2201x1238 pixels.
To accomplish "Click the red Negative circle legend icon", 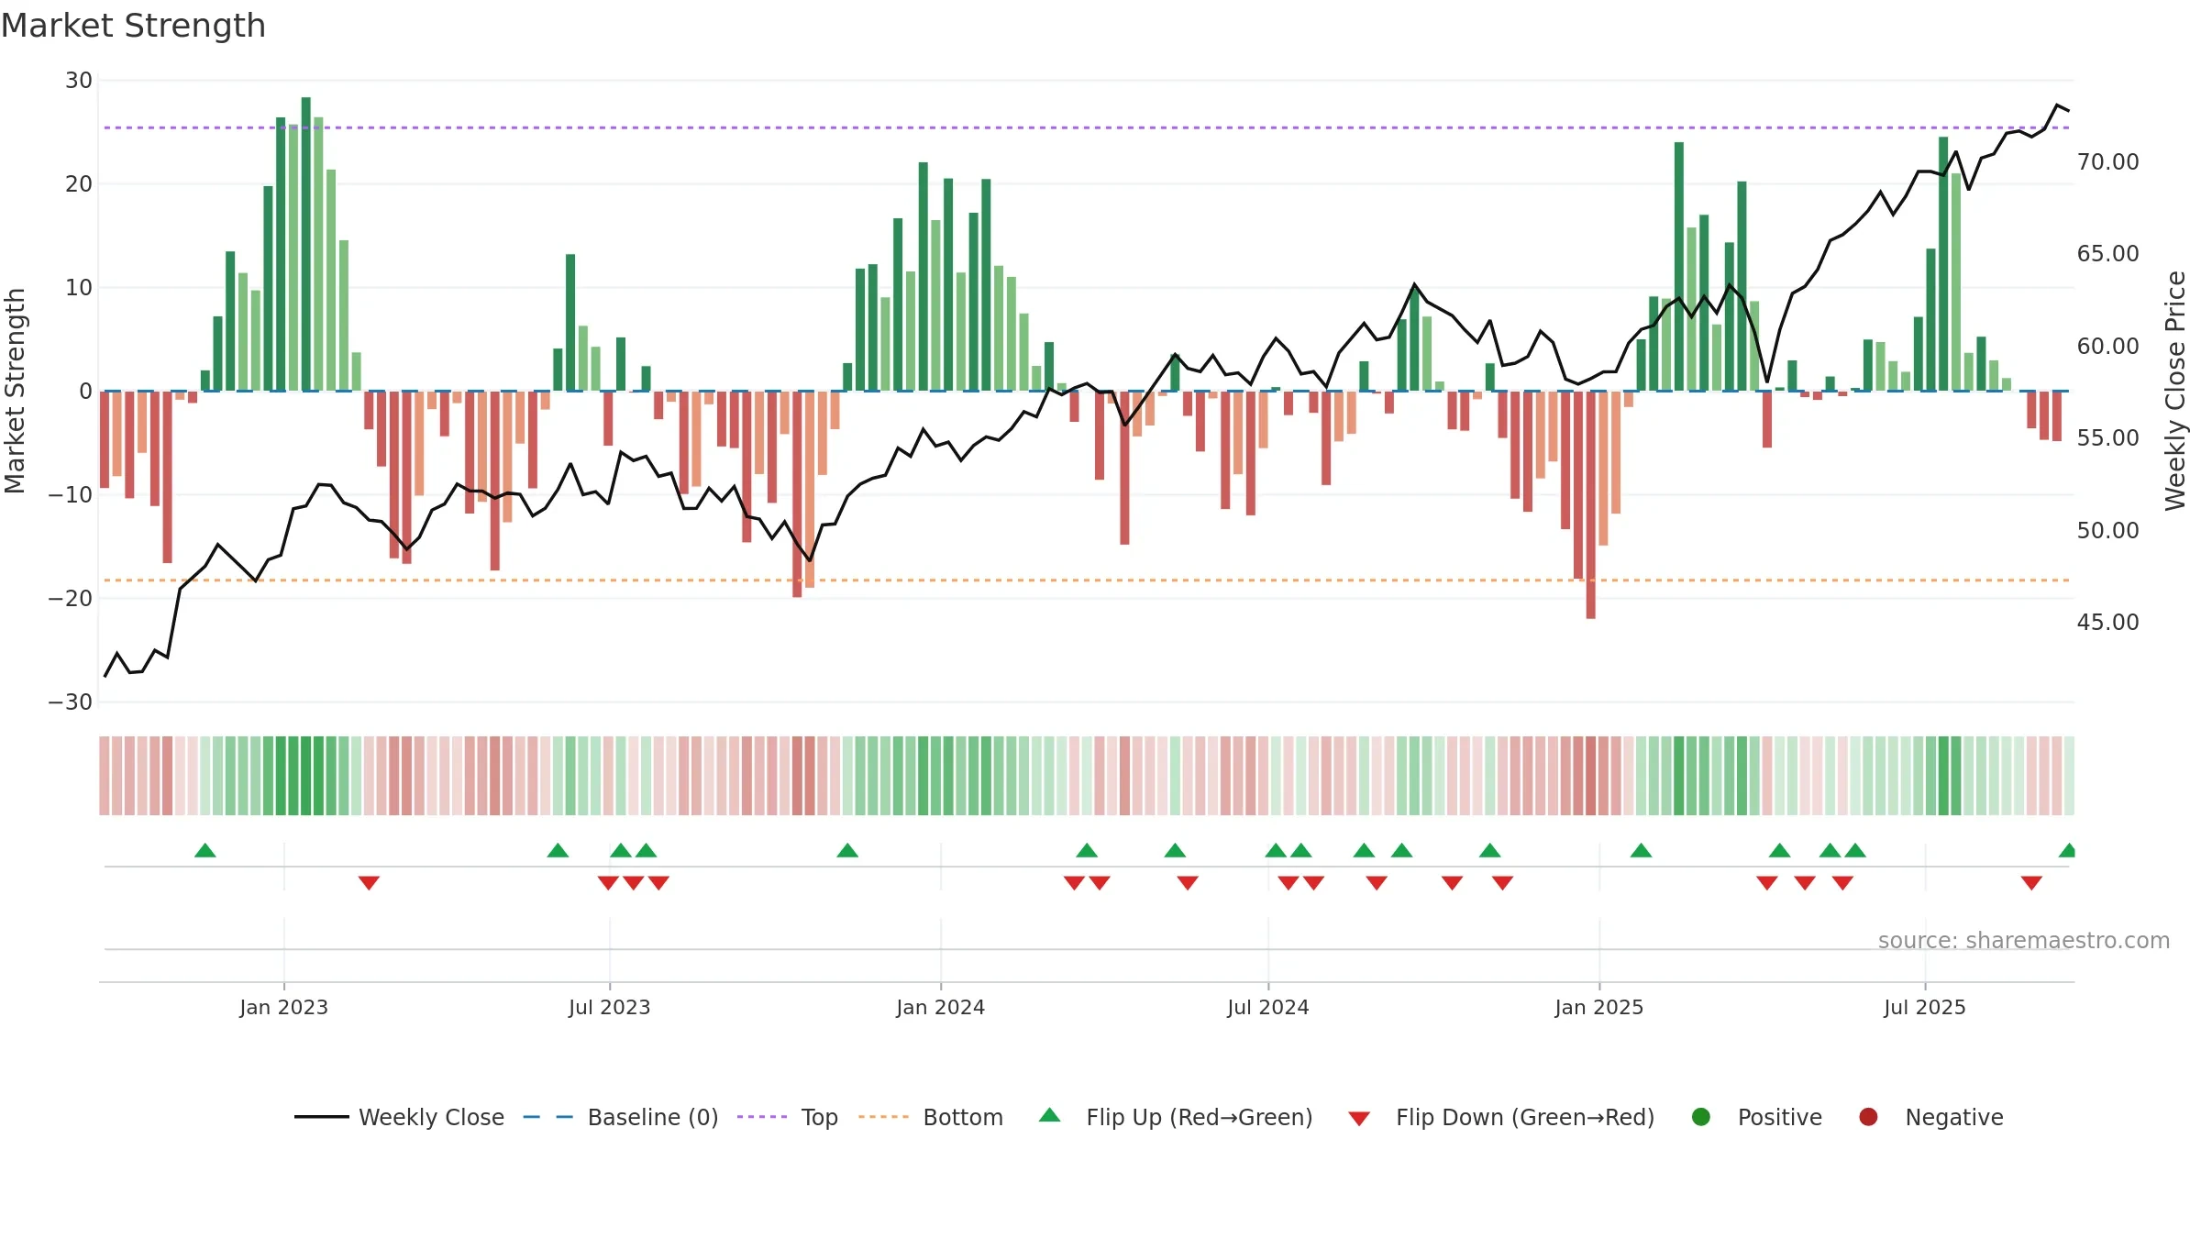I will pyautogui.click(x=1868, y=1117).
